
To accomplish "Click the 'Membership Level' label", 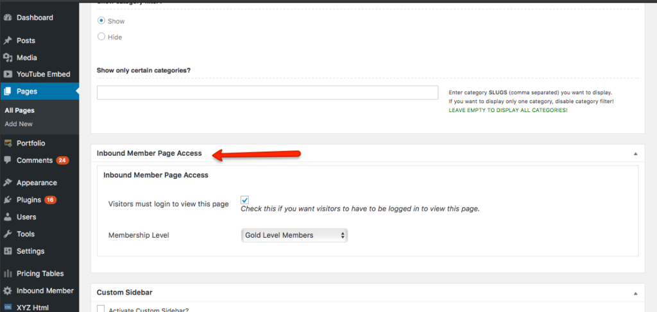I will pos(139,236).
